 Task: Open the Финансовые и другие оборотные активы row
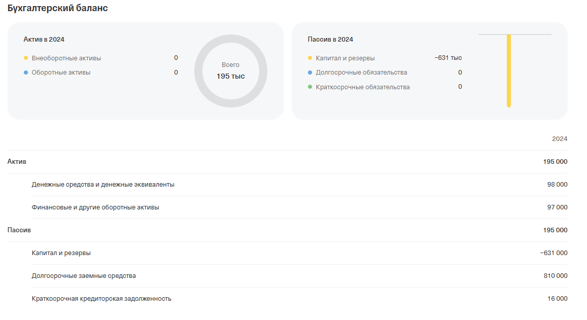(95, 207)
